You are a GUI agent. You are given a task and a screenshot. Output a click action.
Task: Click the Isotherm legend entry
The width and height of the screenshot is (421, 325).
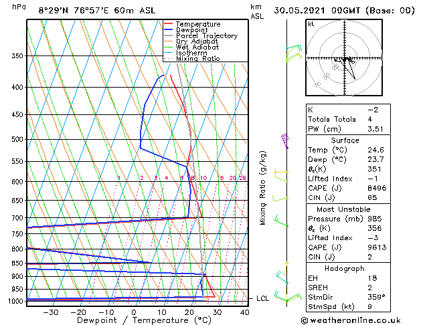191,53
